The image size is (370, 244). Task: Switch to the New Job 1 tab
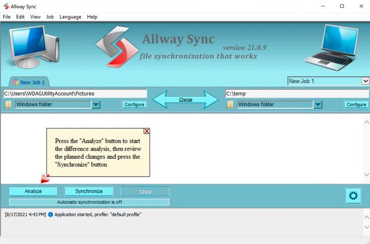[29, 82]
